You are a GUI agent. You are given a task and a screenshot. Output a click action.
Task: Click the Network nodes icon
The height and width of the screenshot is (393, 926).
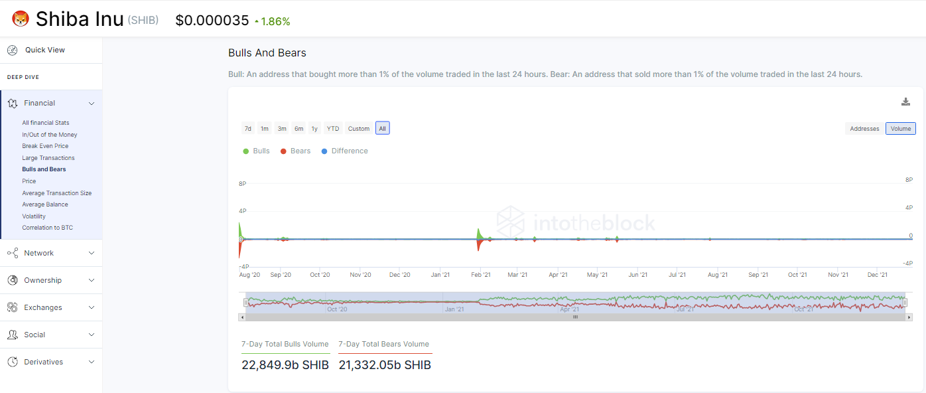click(12, 253)
